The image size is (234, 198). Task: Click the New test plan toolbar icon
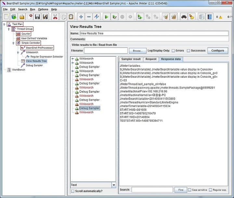pyautogui.click(x=6, y=17)
